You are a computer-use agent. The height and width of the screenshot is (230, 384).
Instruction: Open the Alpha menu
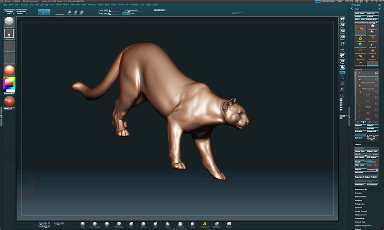(x=5, y=5)
